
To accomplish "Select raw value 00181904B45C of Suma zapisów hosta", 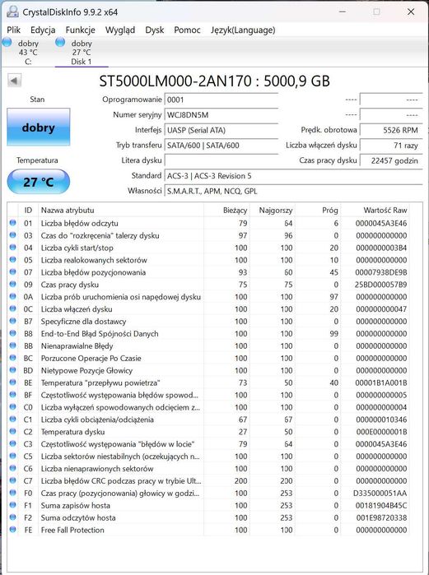I will [x=381, y=505].
